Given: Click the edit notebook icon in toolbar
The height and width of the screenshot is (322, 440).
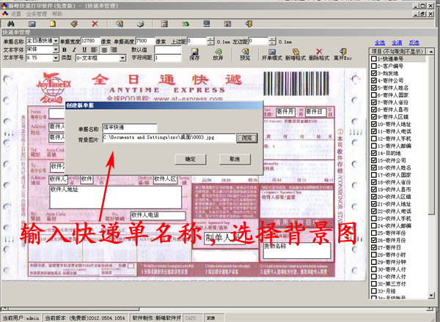Looking at the screenshot, I should 74,24.
